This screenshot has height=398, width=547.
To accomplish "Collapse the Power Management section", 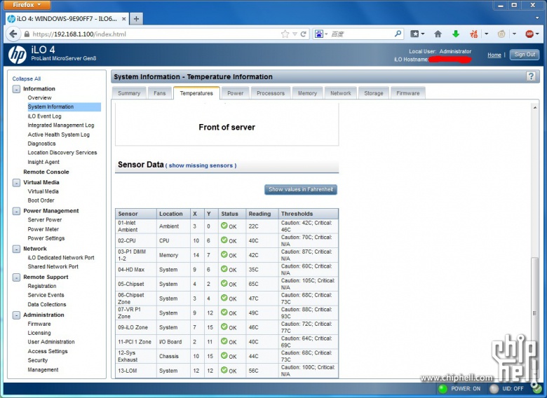I will [x=16, y=211].
